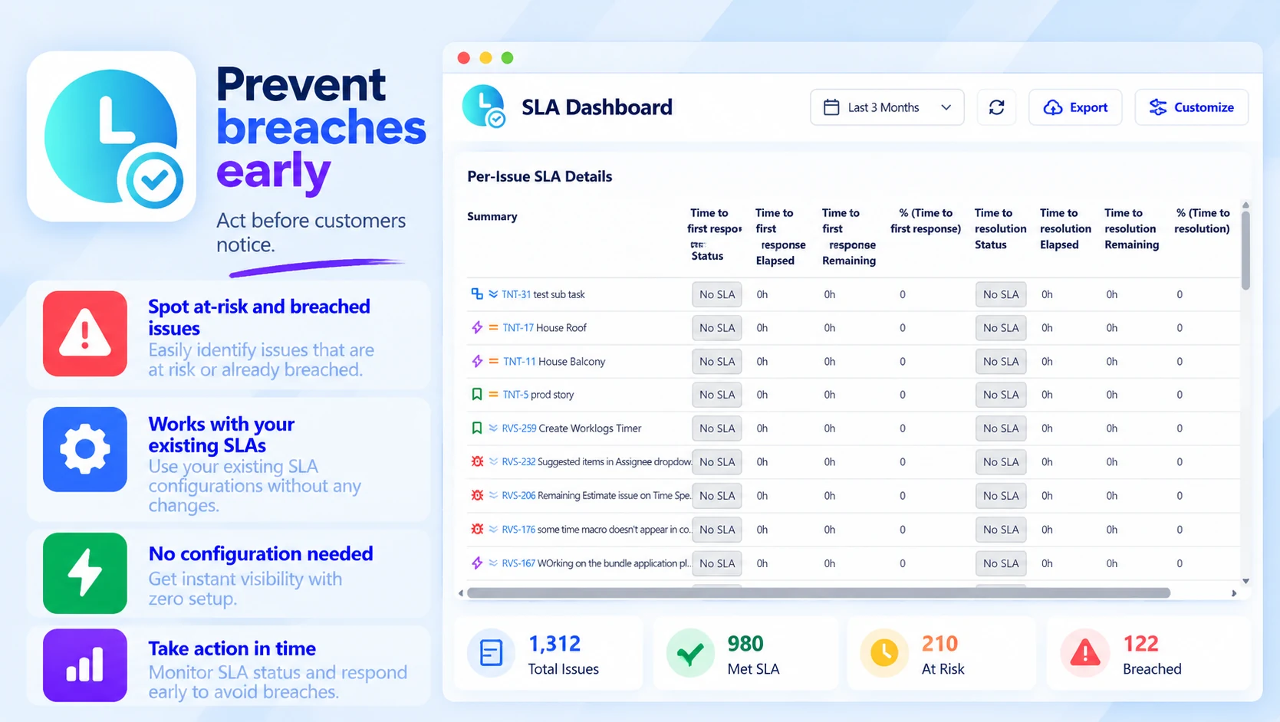This screenshot has width=1280, height=722.
Task: Open issue link TNT-11
Action: [519, 362]
